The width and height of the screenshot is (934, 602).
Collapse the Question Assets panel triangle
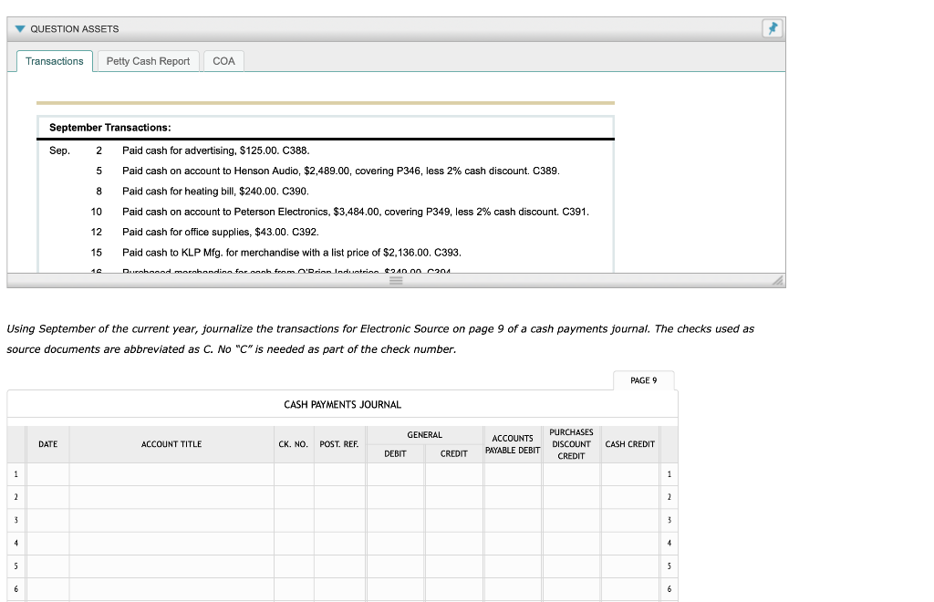click(20, 29)
